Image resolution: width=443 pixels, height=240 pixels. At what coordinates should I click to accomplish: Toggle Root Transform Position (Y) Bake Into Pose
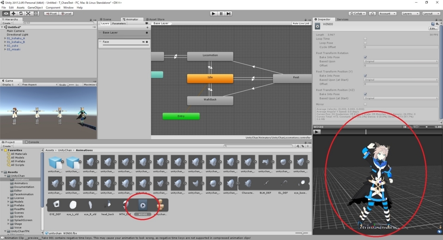365,76
